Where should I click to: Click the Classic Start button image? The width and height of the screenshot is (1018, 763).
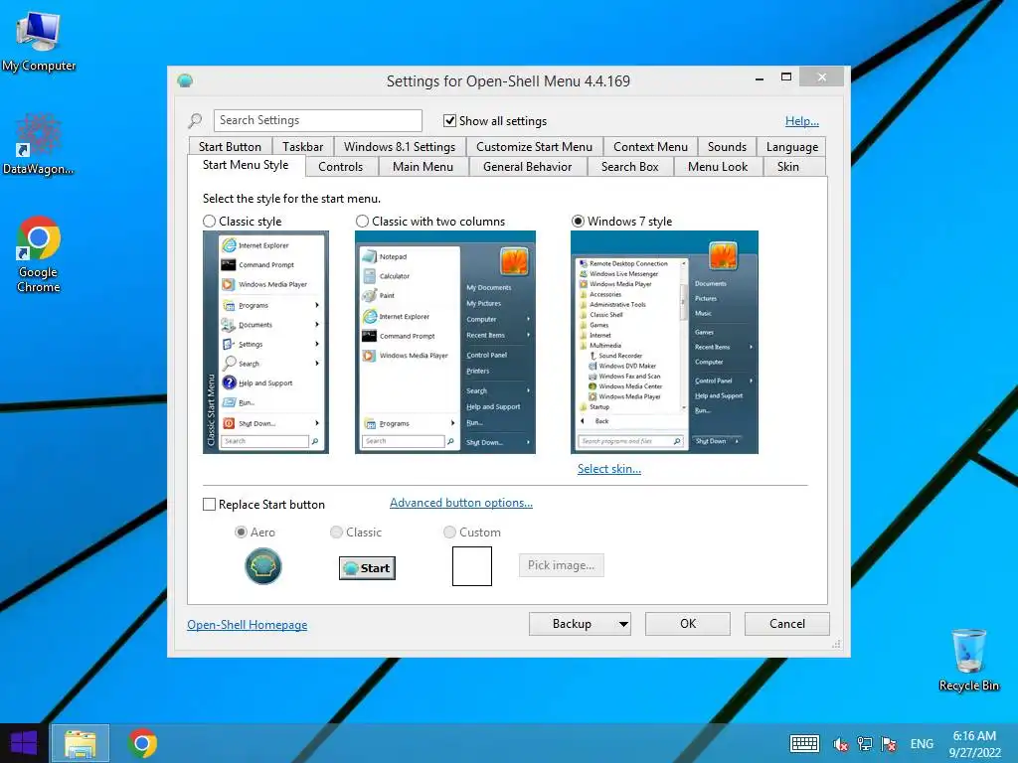click(367, 567)
